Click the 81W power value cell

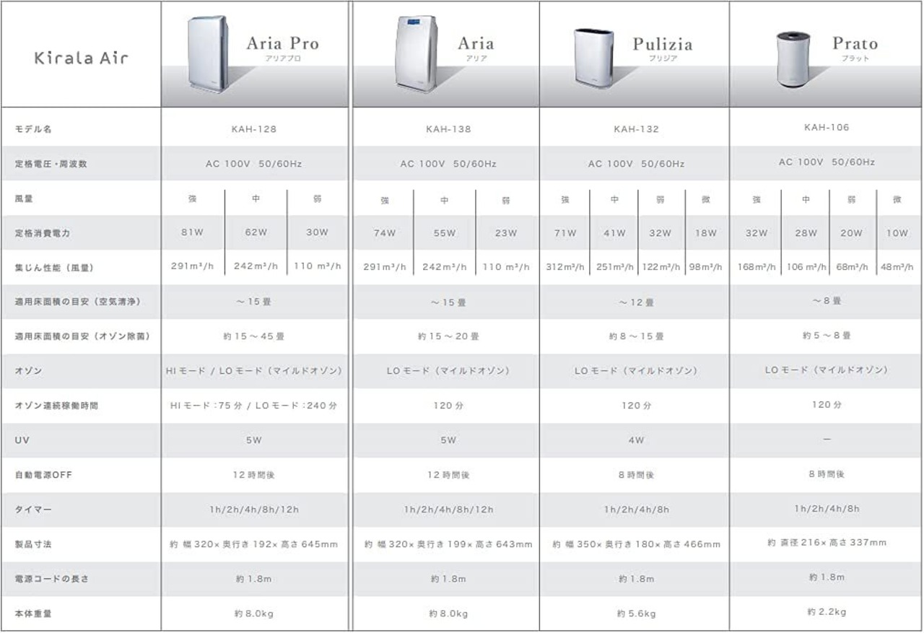coord(191,233)
